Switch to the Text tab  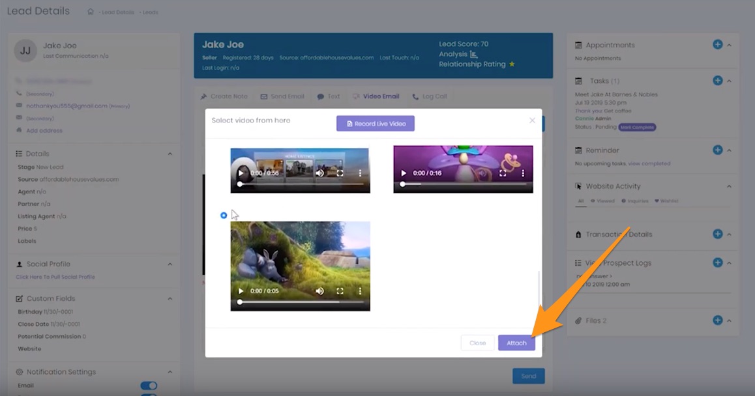point(329,96)
